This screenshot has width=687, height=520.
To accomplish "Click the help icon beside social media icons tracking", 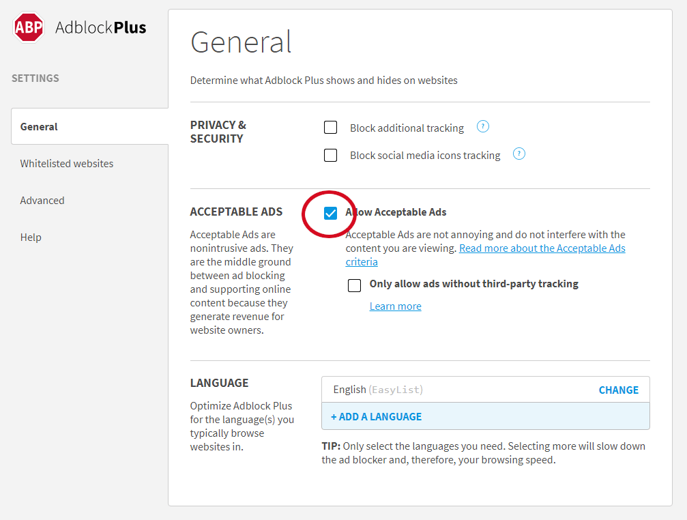I will [519, 154].
